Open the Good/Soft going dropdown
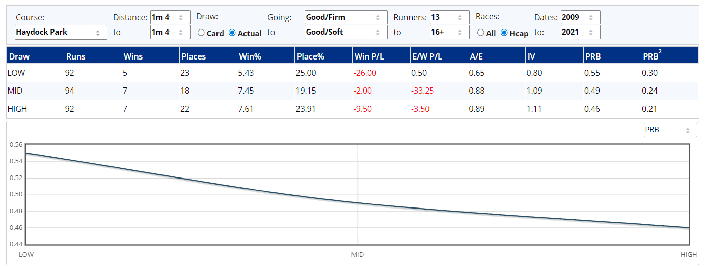 click(x=345, y=32)
